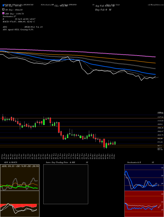Viewport: 164px width, 217px height.
Task: Click the magenta 200 Day legend swatch
Action: [x=4, y=13]
